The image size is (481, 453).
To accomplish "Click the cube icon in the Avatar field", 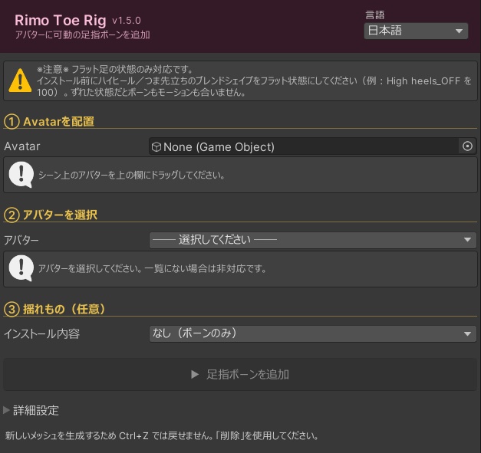I will (x=156, y=147).
